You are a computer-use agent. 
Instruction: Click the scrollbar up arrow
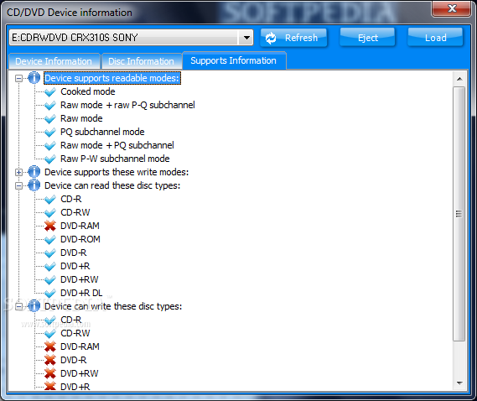point(459,79)
